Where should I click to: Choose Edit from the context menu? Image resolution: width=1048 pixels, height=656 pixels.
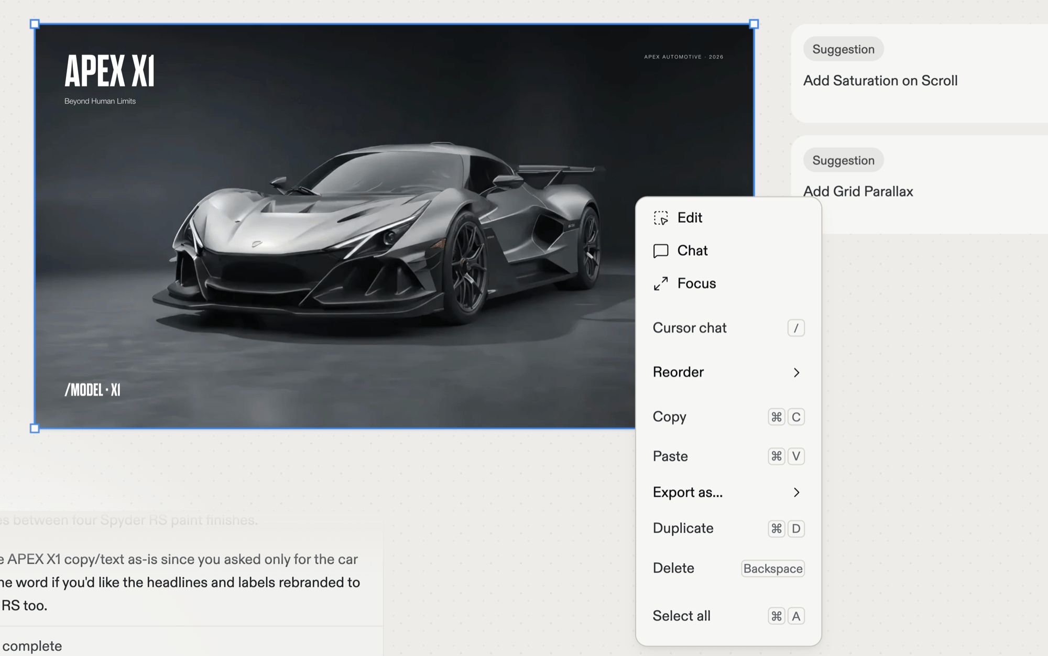(x=728, y=218)
